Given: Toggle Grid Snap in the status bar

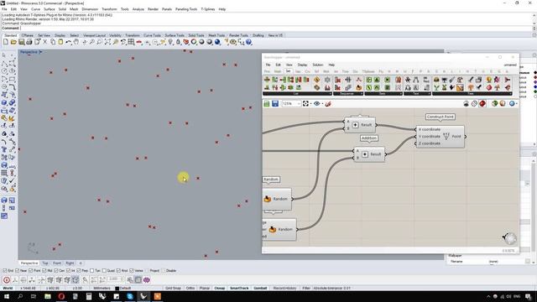Looking at the screenshot, I should [173, 289].
